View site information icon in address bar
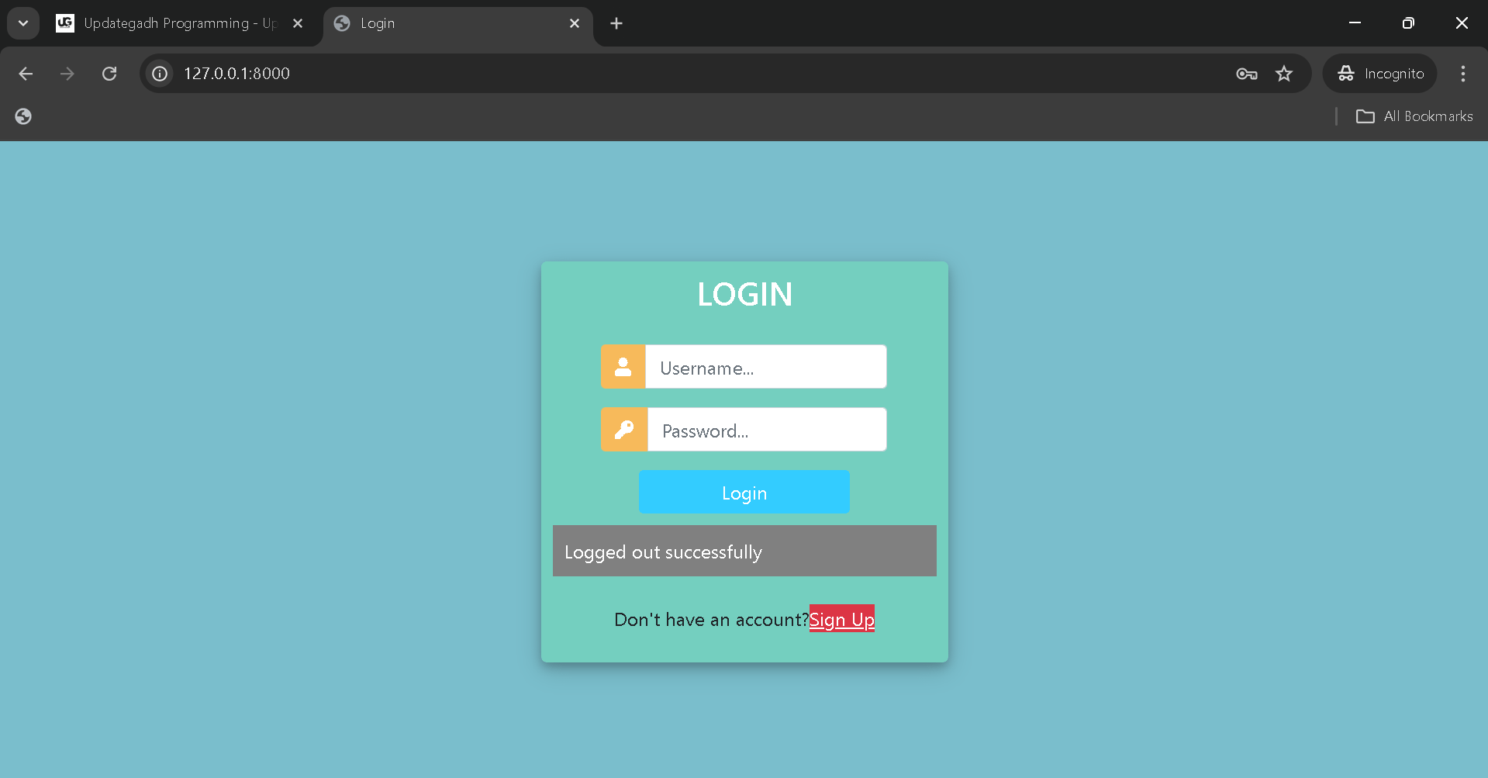1488x778 pixels. point(160,74)
